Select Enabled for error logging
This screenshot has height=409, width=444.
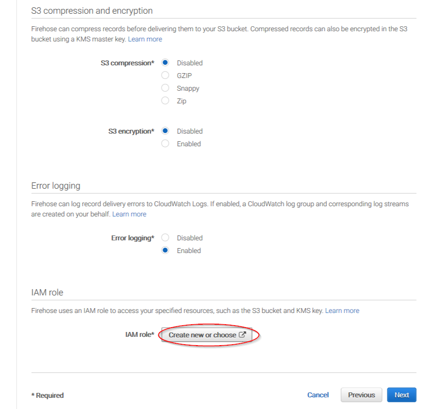click(165, 250)
